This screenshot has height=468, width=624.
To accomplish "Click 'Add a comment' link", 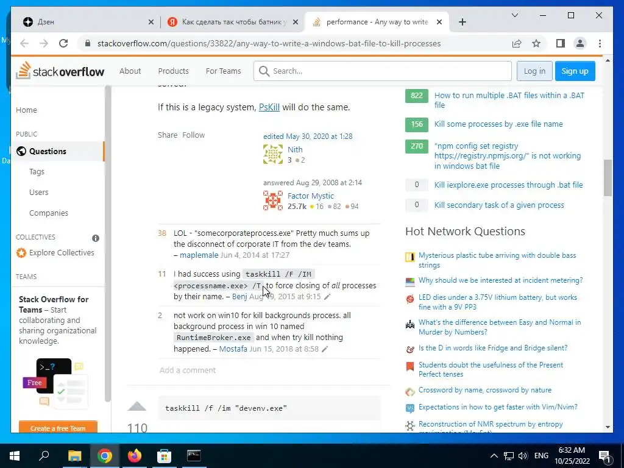I will click(x=188, y=370).
